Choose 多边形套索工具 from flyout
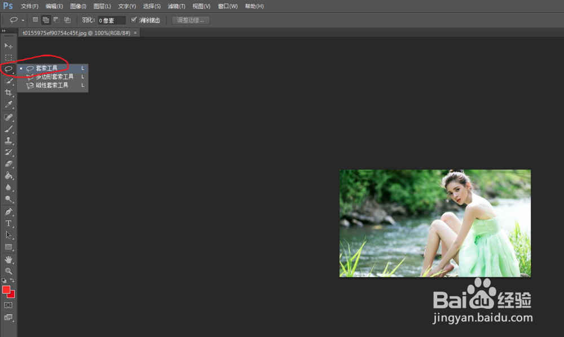Image resolution: width=564 pixels, height=337 pixels. pyautogui.click(x=52, y=77)
